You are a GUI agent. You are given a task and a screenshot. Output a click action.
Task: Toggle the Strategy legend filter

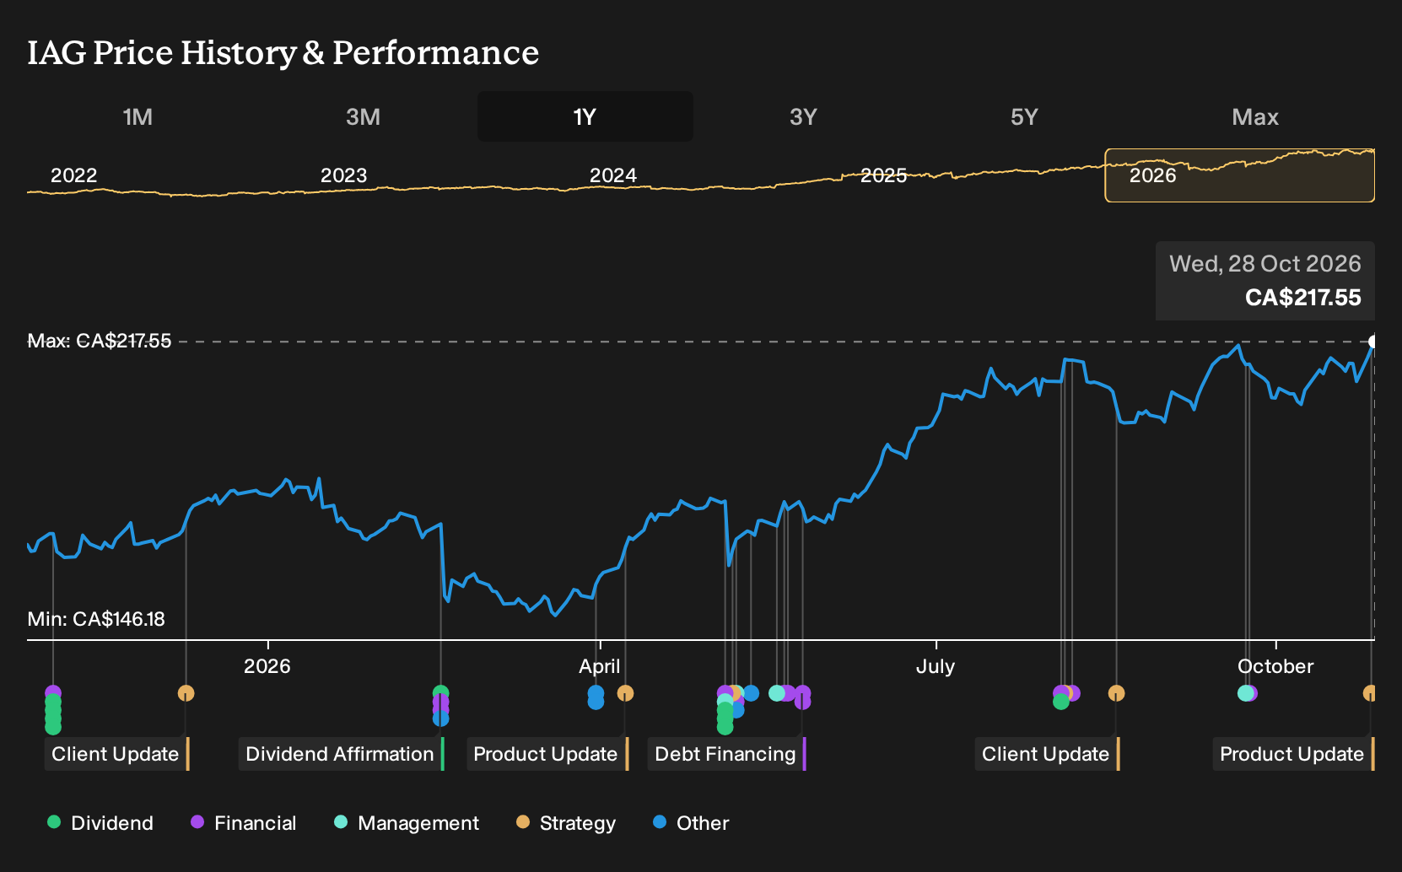pos(566,823)
